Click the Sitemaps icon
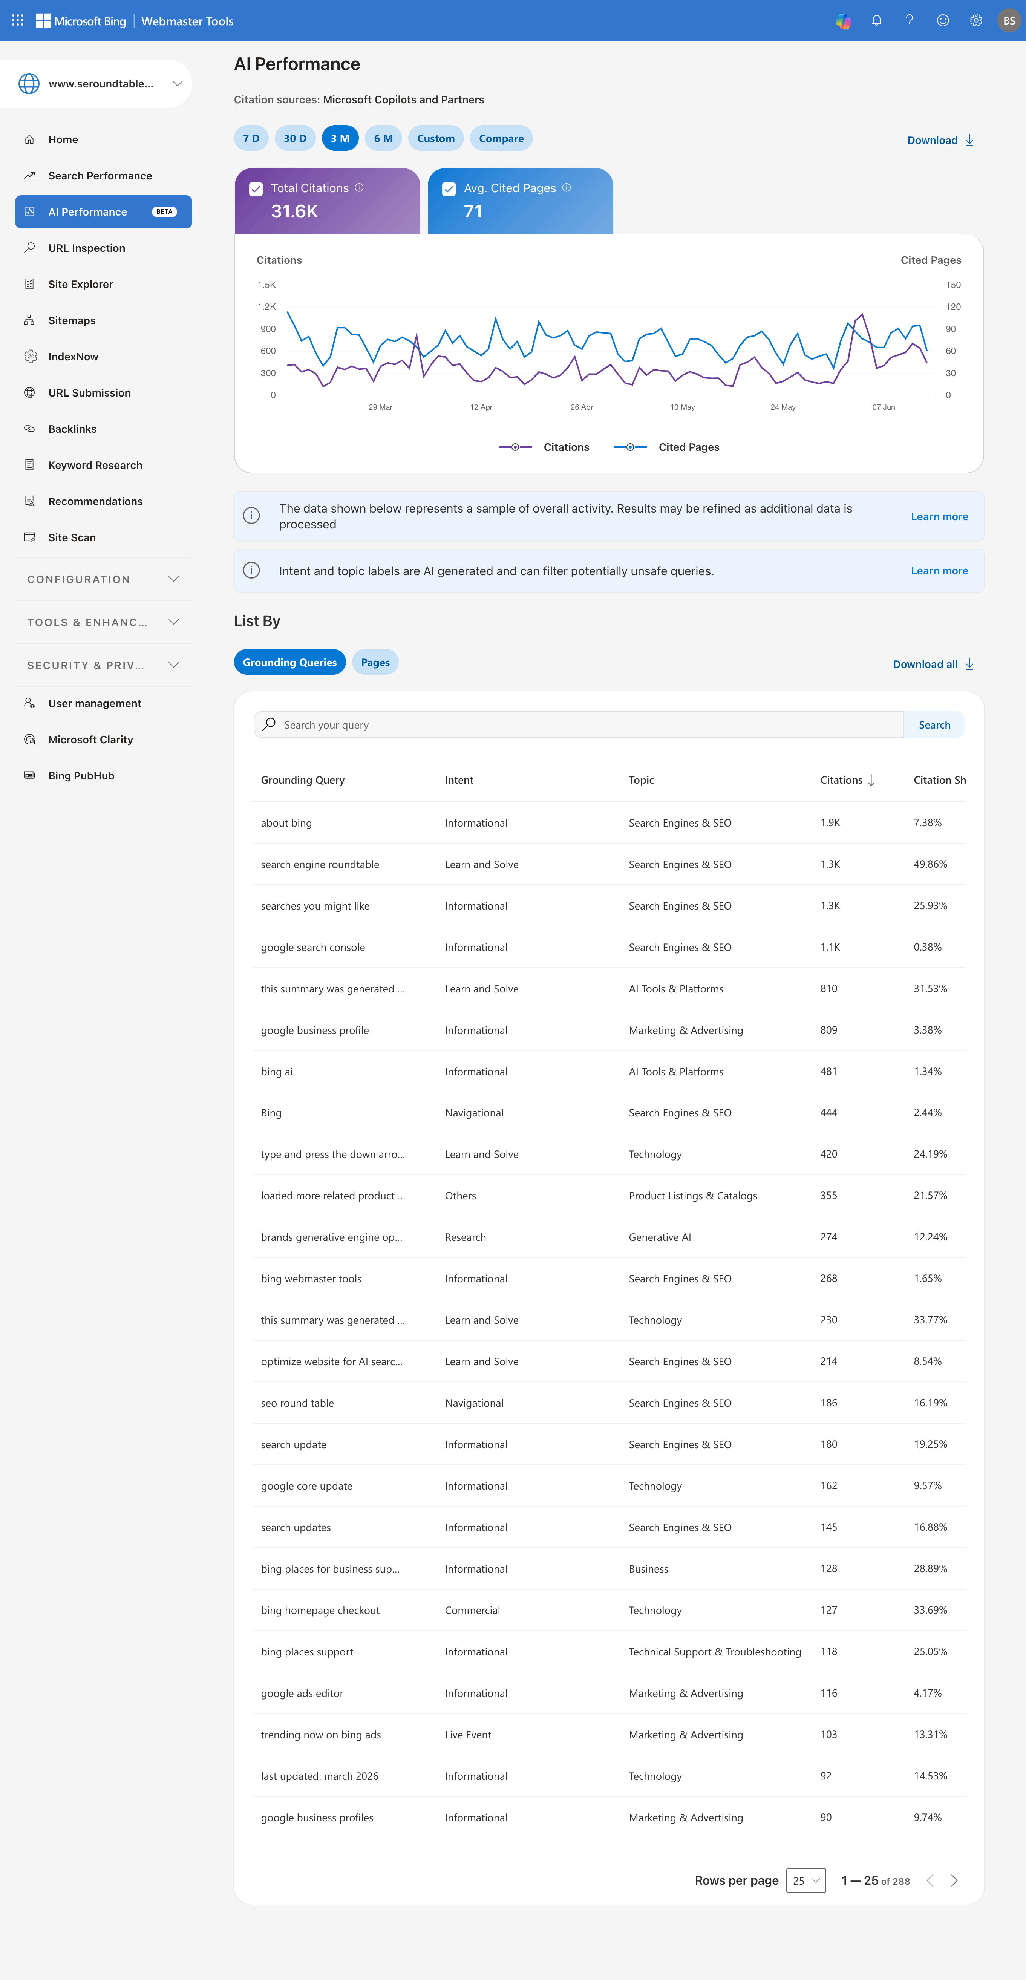This screenshot has width=1026, height=1980. [x=29, y=320]
